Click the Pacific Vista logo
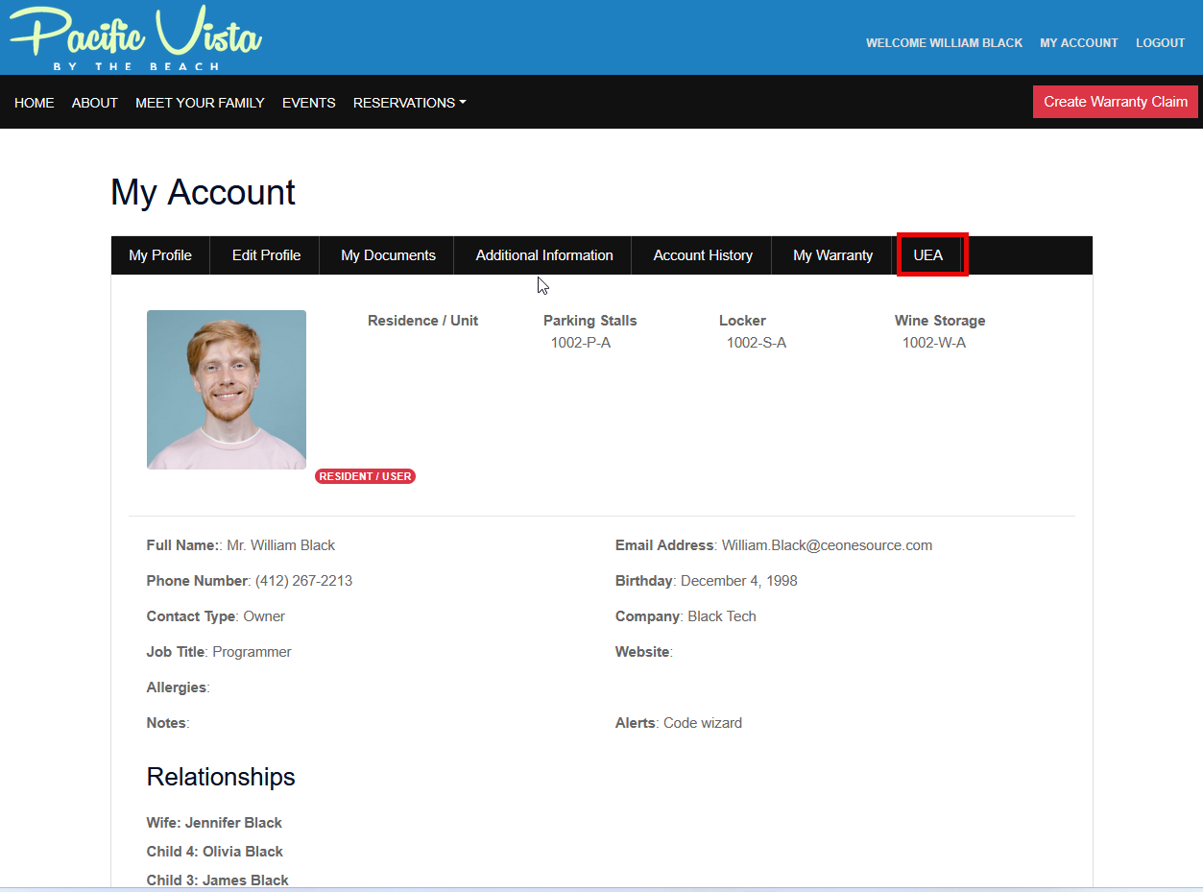 tap(135, 37)
